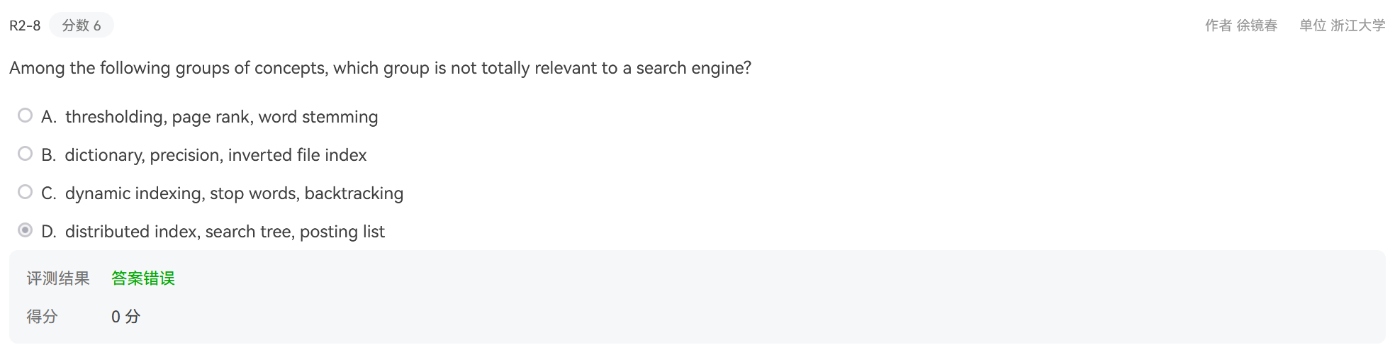Click the question text about search engine
Screen dimensions: 1395x350
point(380,68)
